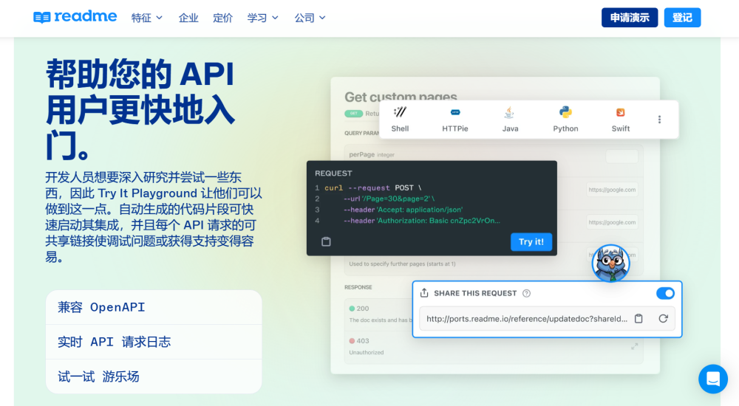Viewport: 739px width, 406px height.
Task: Click the help icon next to SHARE THIS REQUEST
Action: point(526,294)
